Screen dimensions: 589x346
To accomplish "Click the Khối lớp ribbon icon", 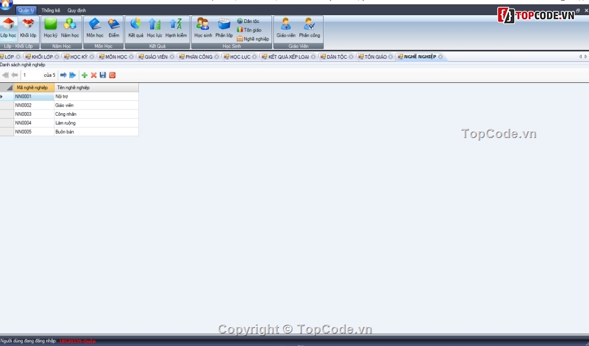I will coord(28,28).
